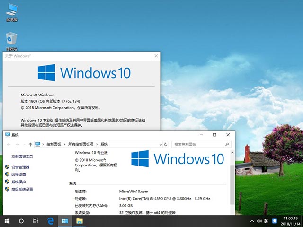Open recent locations dropdown arrow
The height and width of the screenshot is (227, 303).
pos(24,144)
